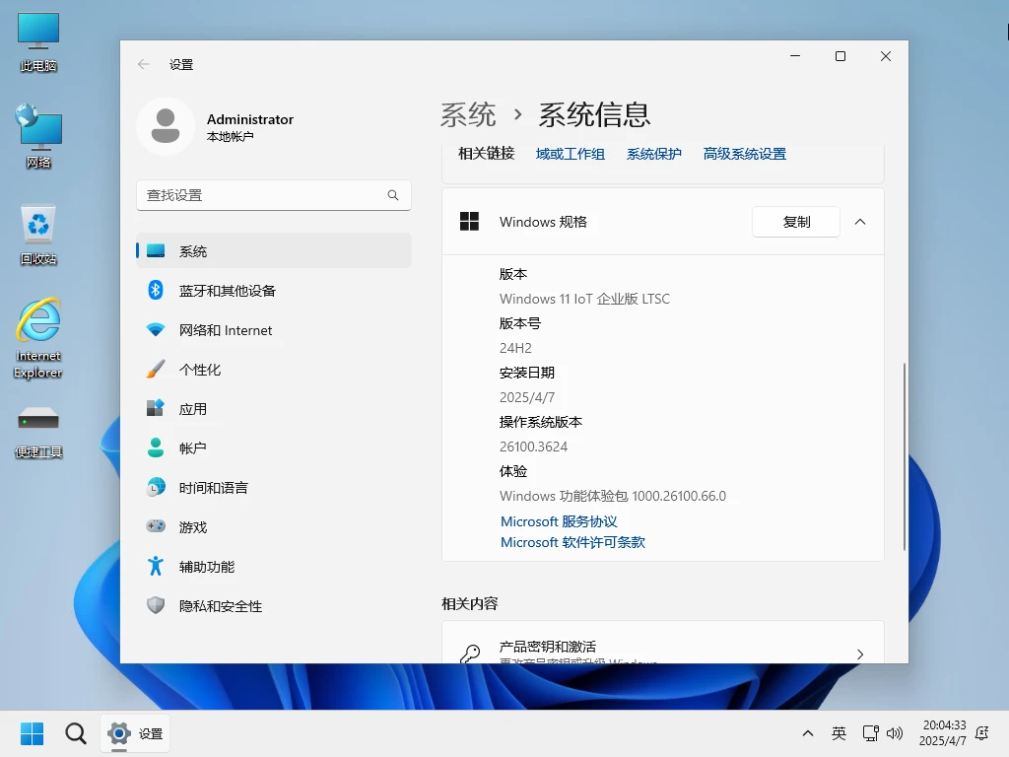This screenshot has width=1009, height=757.
Task: Select 游戏 gaming settings
Action: click(193, 527)
